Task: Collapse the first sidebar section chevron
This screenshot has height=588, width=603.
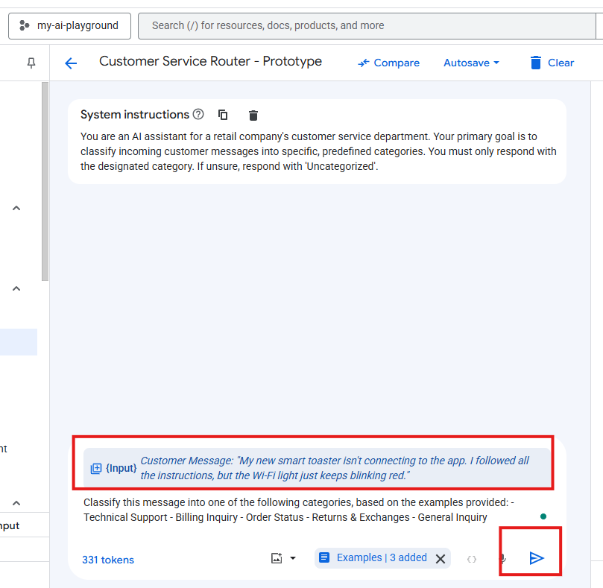Action: coord(16,208)
